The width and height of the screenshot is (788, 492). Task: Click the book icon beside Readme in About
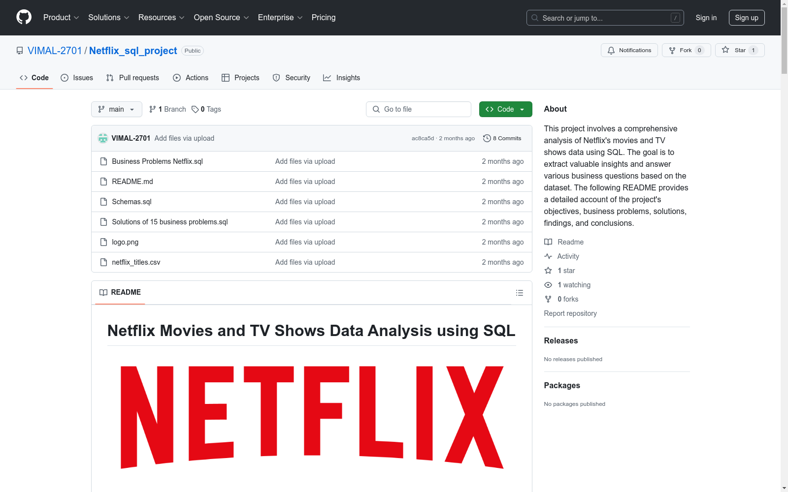[548, 242]
